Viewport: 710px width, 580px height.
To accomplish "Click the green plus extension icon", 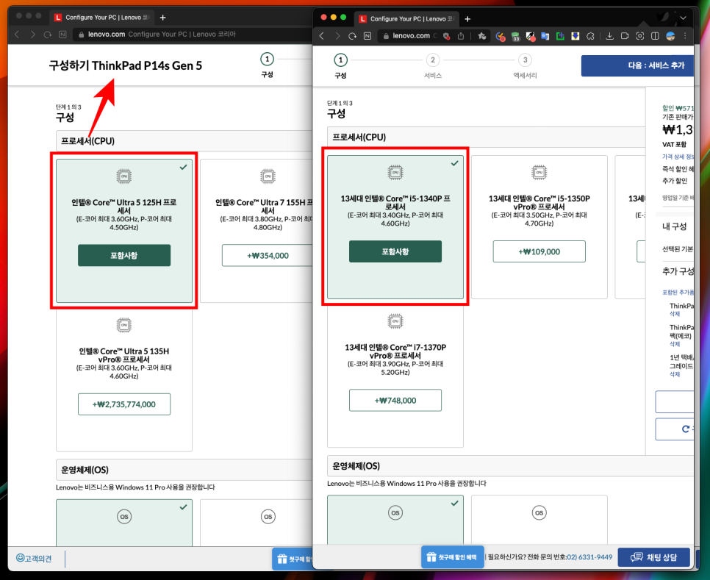I will tap(560, 36).
